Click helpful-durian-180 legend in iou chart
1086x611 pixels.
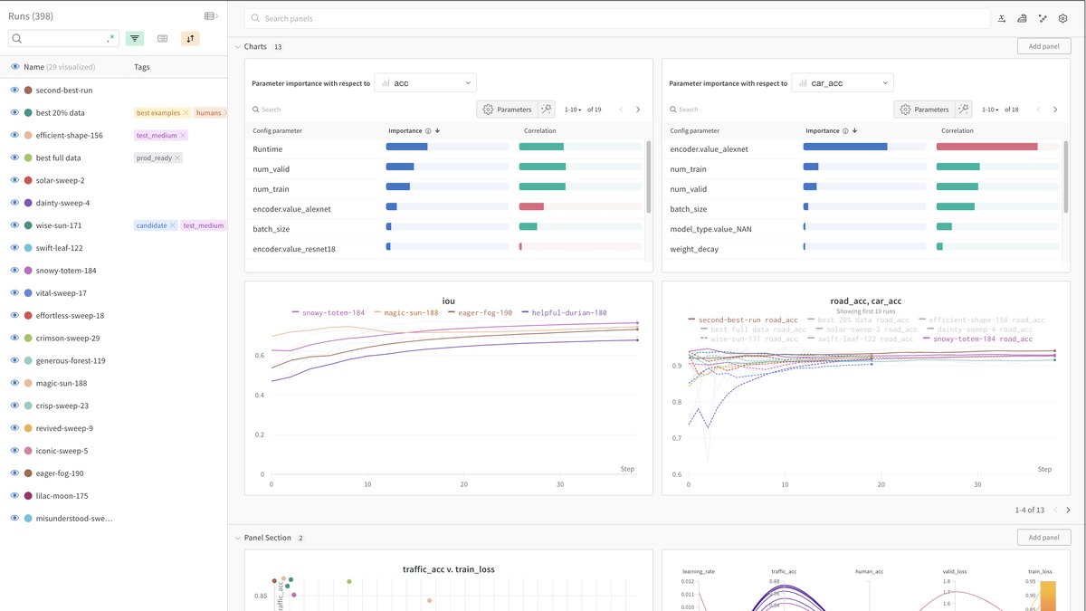[565, 313]
